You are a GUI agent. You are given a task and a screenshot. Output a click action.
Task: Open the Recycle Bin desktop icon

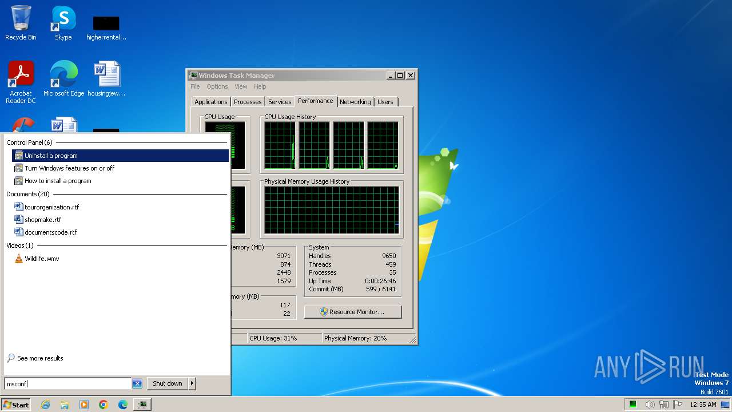(21, 23)
